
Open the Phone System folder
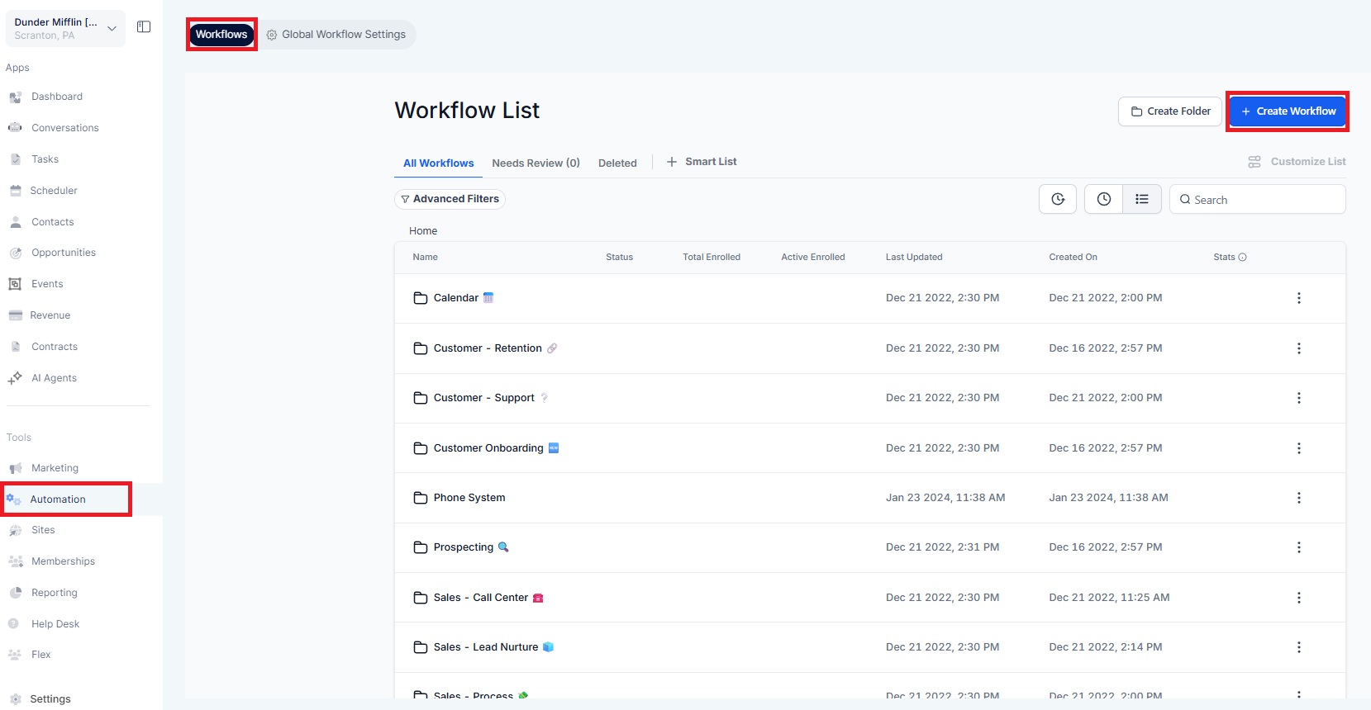[x=469, y=498]
